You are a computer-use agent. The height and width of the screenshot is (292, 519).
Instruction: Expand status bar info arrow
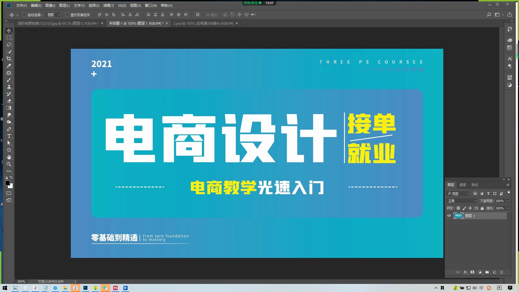pyautogui.click(x=75, y=281)
